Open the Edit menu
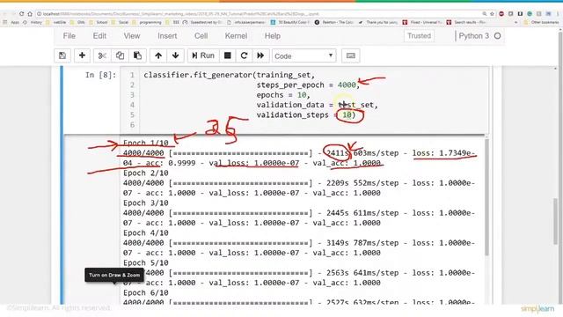The height and width of the screenshot is (317, 563). coord(99,36)
